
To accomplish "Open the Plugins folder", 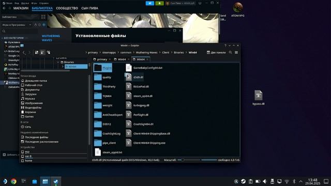I will click(x=102, y=68).
